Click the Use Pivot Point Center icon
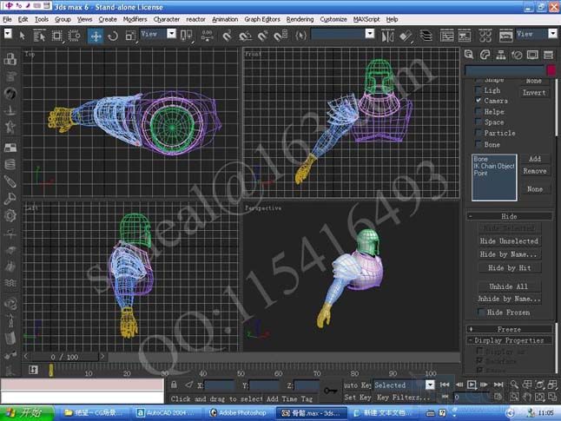This screenshot has width=561, height=421. pos(186,36)
